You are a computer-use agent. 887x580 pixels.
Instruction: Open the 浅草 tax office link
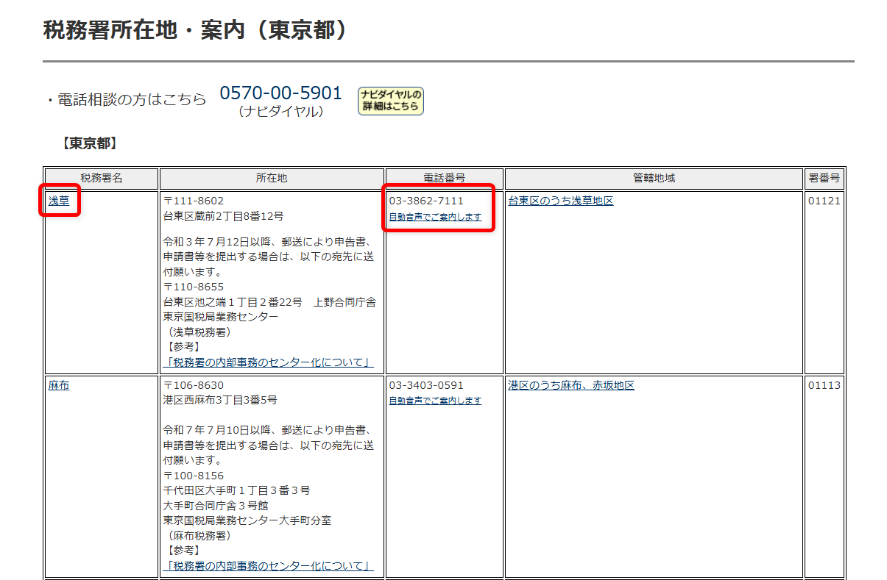click(x=59, y=201)
